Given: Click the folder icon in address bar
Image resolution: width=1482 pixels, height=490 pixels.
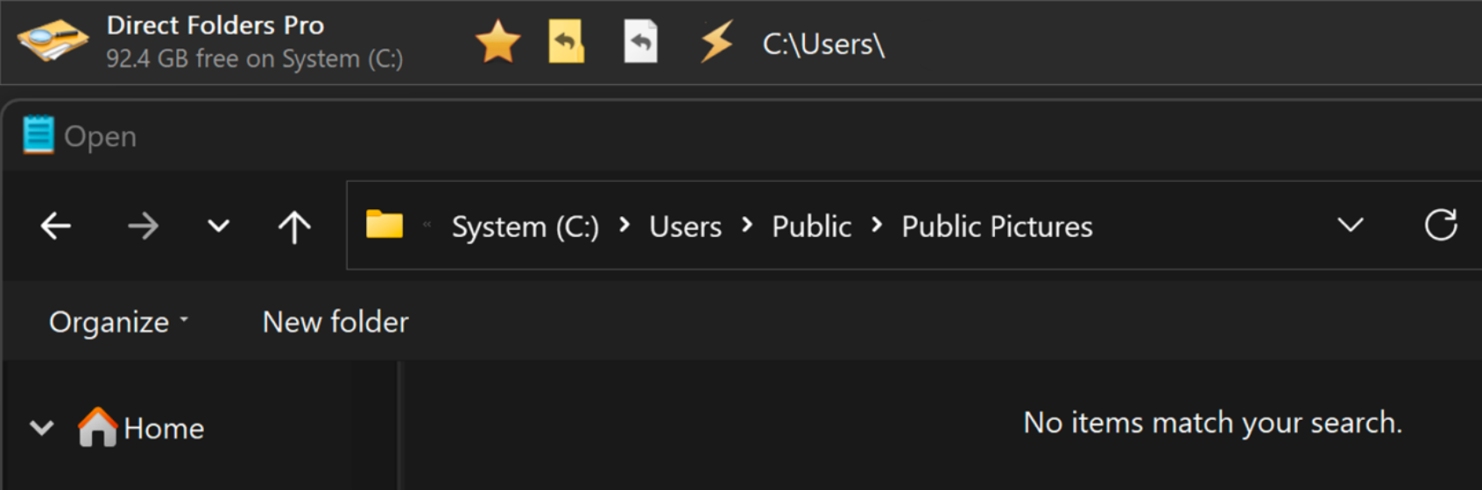Looking at the screenshot, I should pyautogui.click(x=384, y=225).
